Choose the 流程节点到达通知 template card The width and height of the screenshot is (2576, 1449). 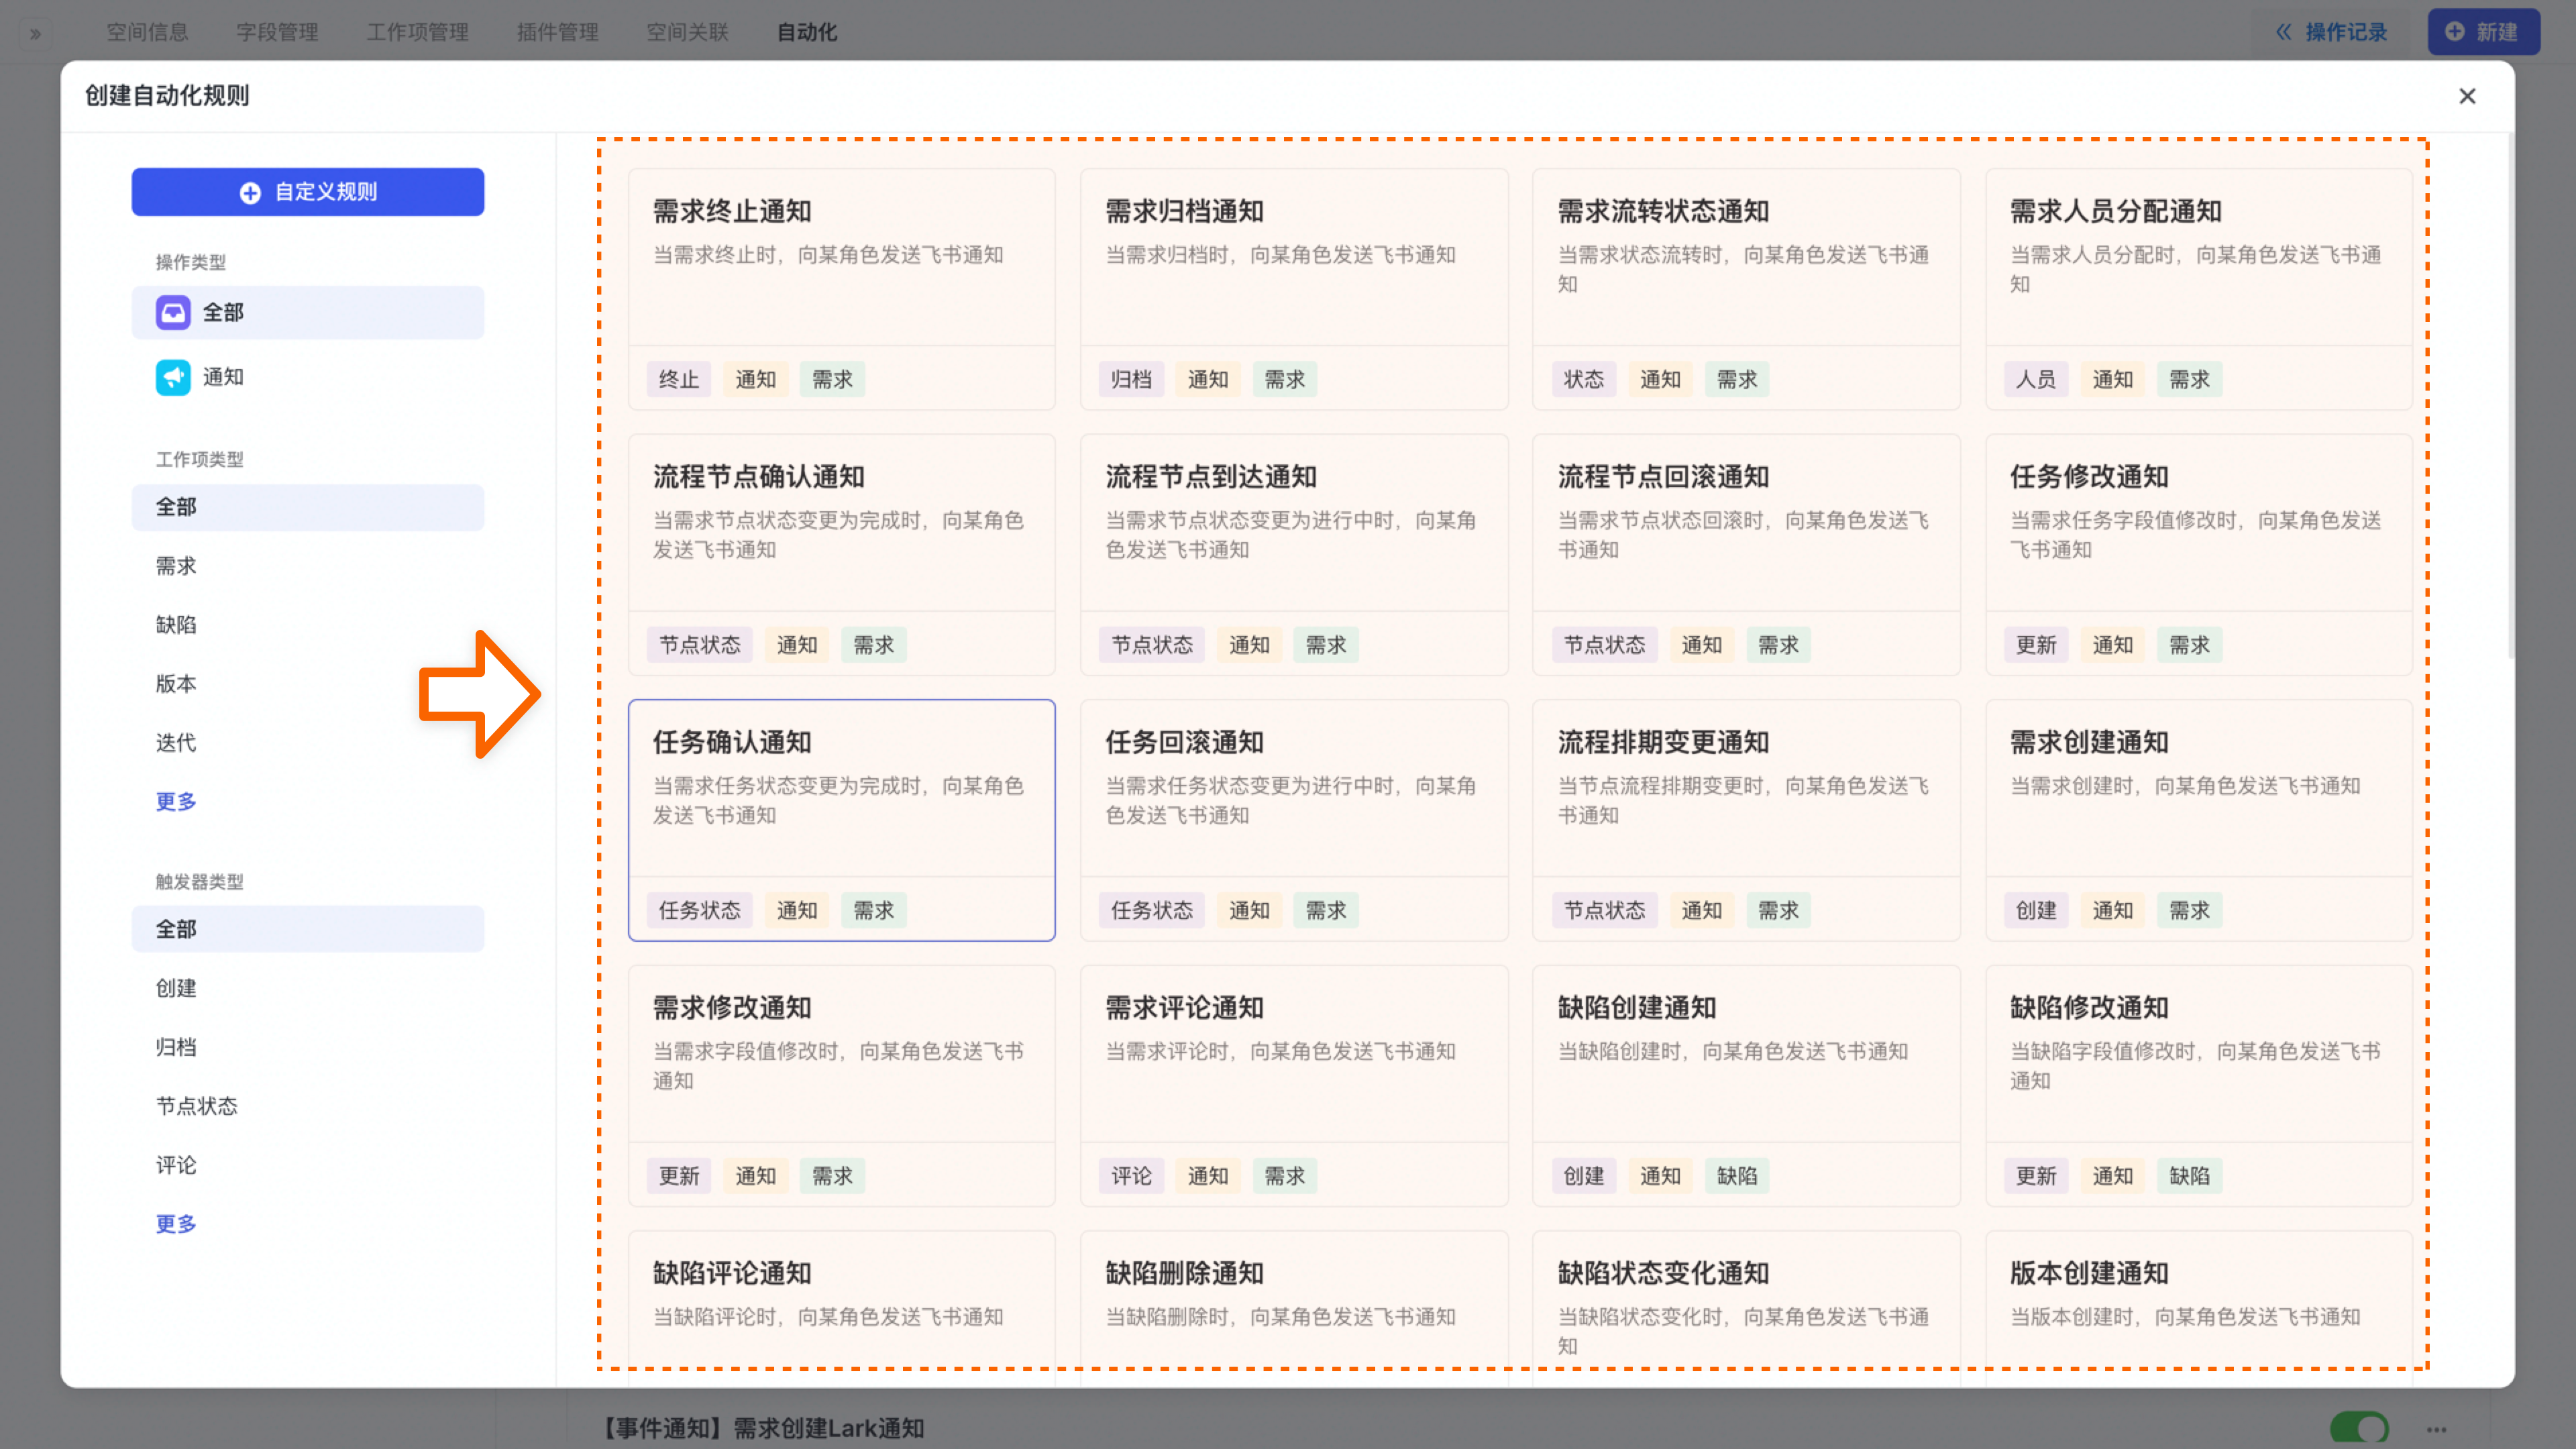[x=1294, y=555]
